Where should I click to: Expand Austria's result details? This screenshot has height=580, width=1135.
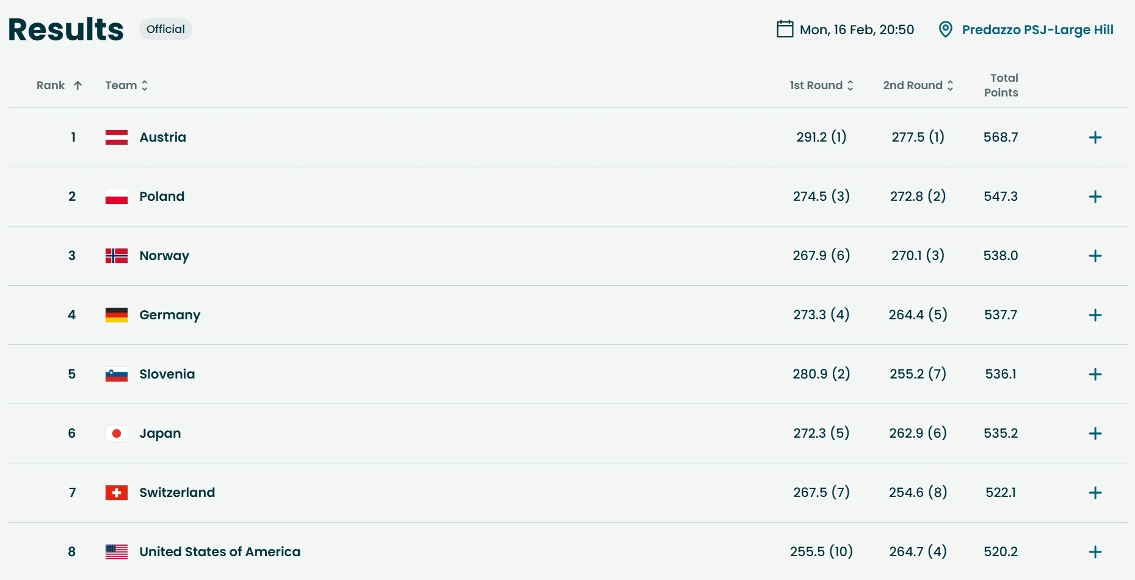(1095, 137)
